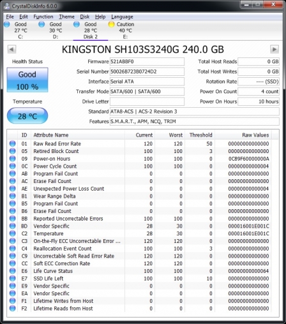Click the Serial Number field
The height and width of the screenshot is (324, 286).
pyautogui.click(x=147, y=71)
